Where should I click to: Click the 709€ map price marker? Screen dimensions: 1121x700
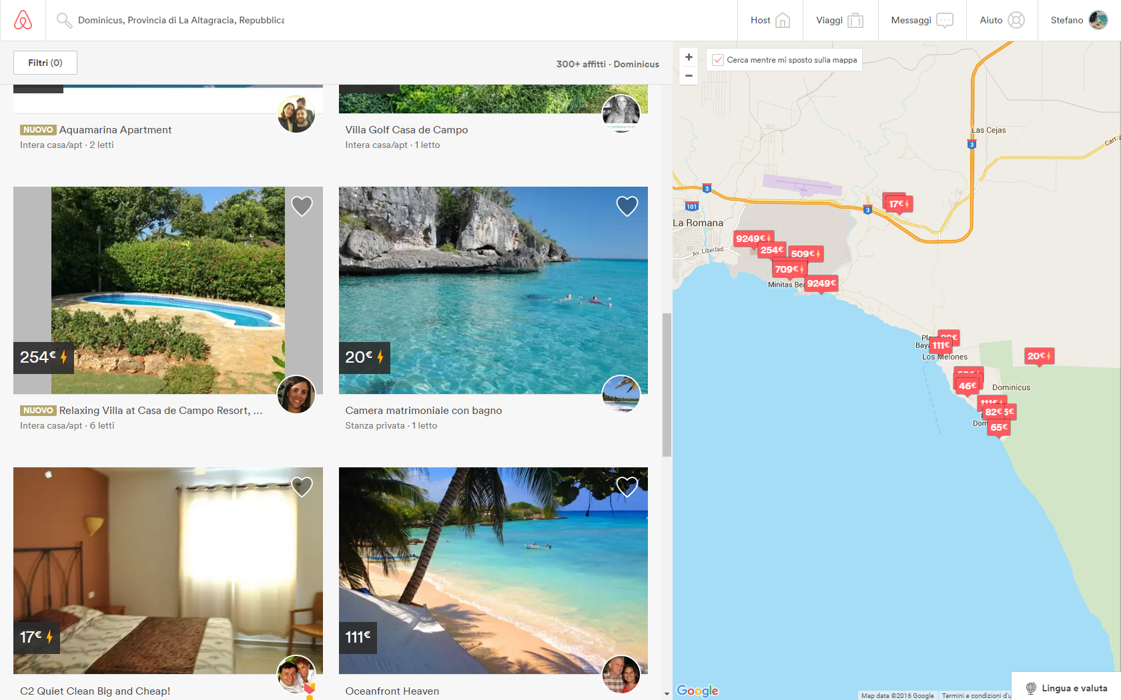point(789,269)
